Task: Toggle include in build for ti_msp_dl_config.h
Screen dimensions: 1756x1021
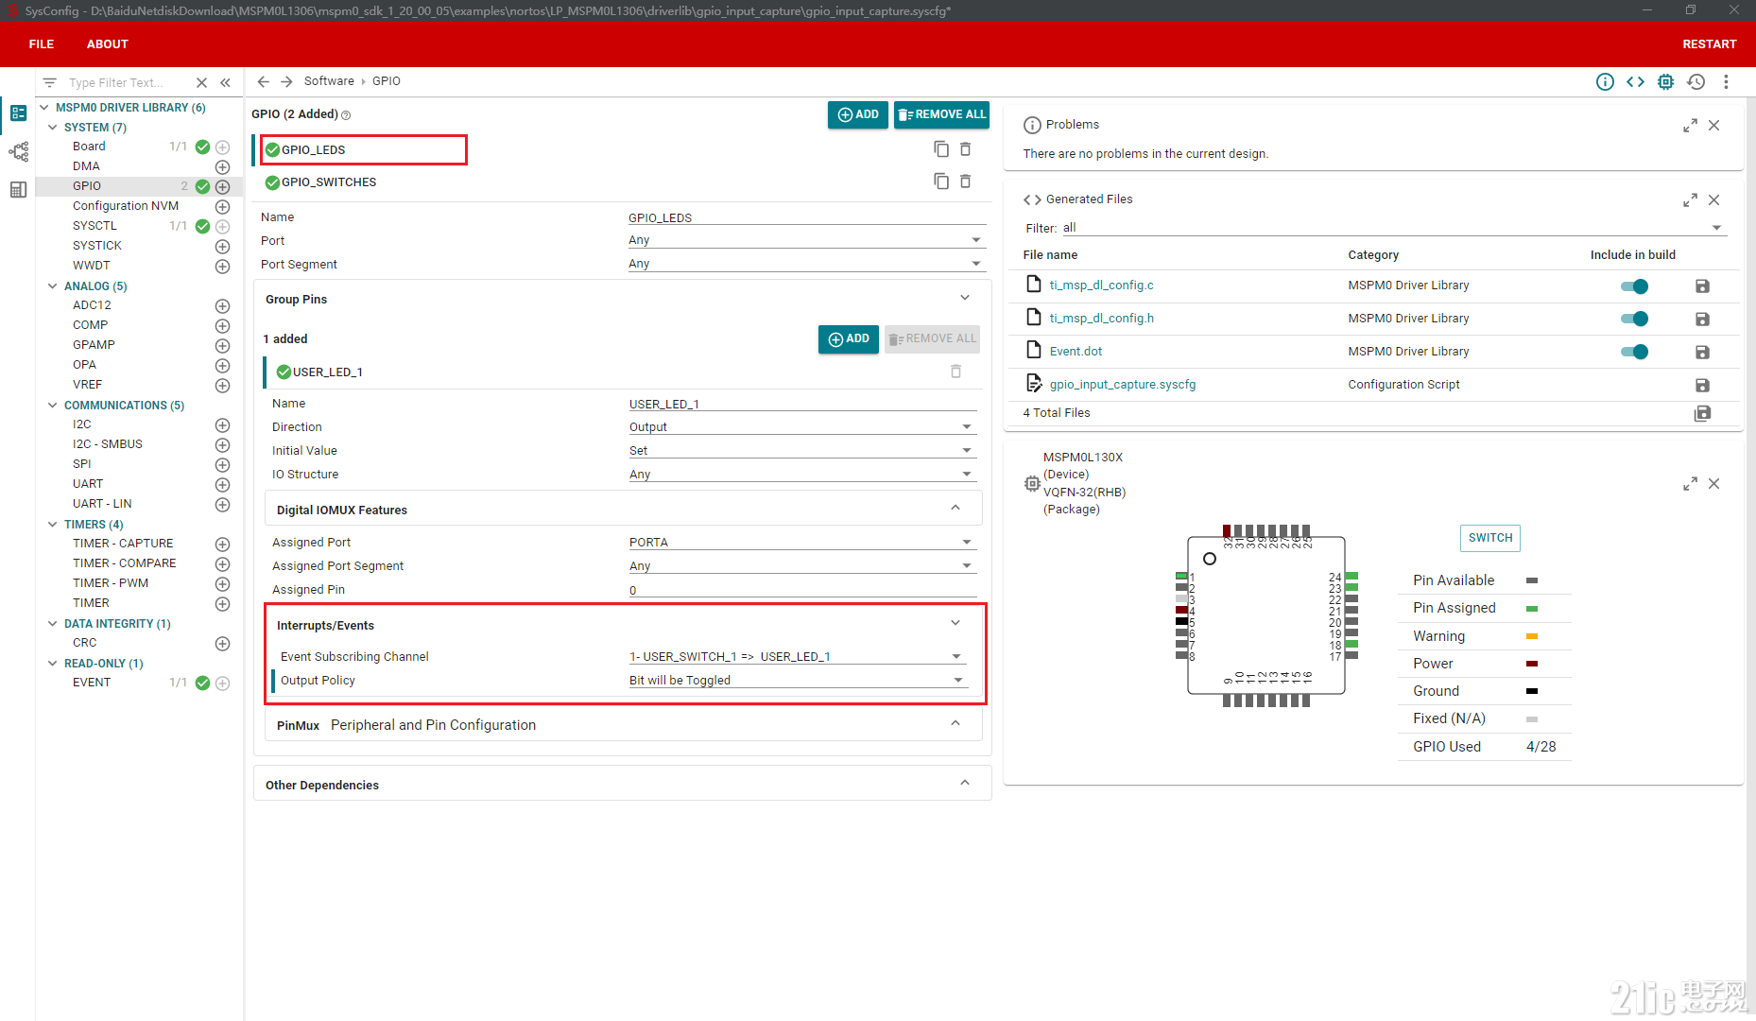Action: click(1634, 319)
